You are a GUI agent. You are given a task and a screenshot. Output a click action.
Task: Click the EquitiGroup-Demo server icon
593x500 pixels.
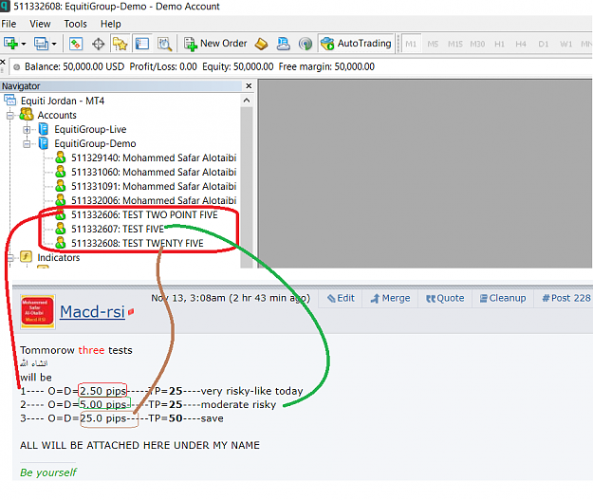tap(44, 143)
